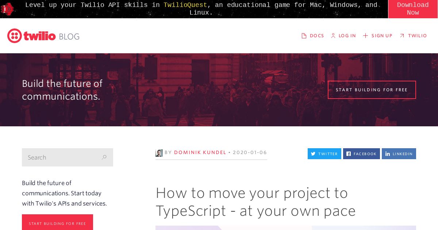Click the search magnifier icon
This screenshot has height=230, width=438.
point(104,157)
